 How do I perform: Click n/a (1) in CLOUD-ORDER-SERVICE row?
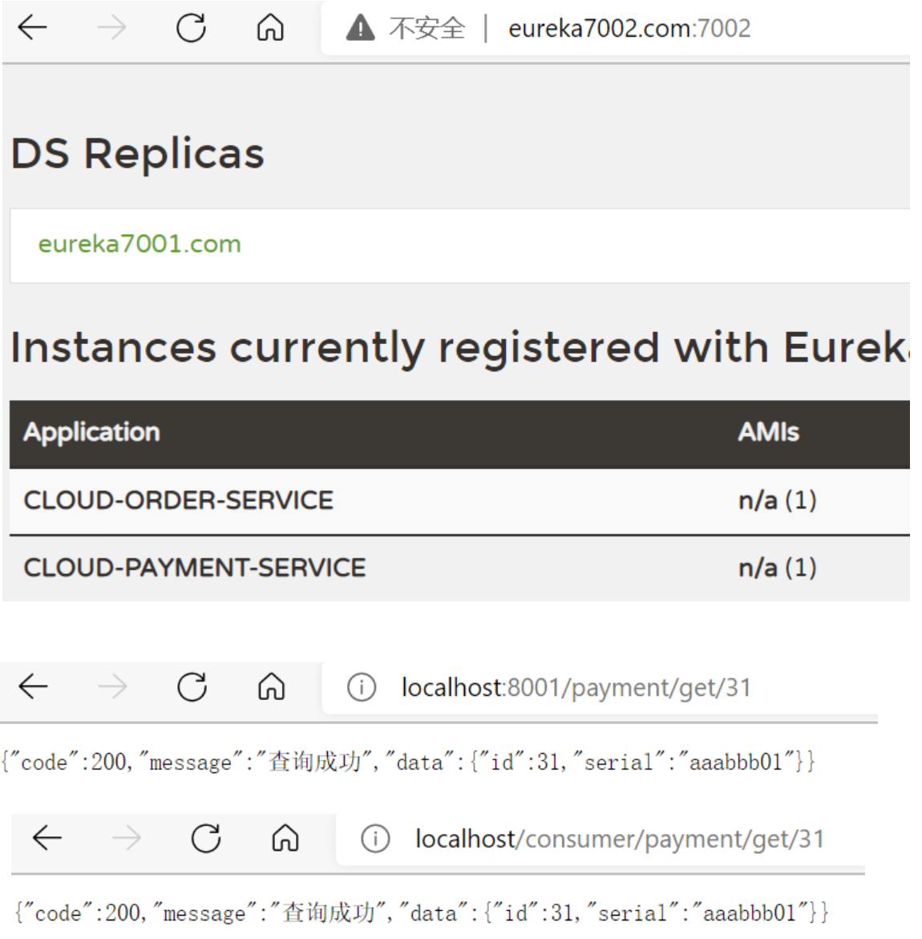point(777,500)
